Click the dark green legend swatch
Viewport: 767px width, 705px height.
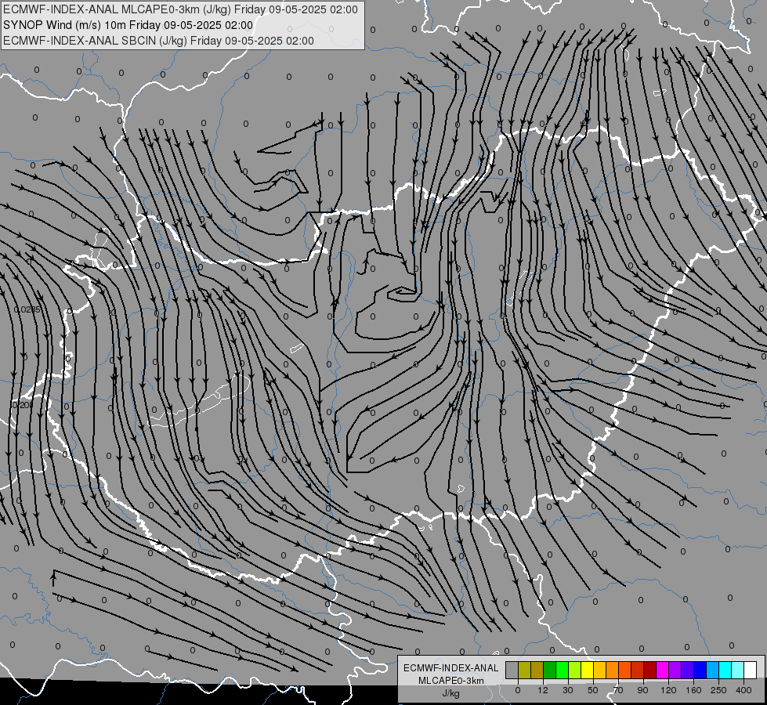tap(550, 670)
